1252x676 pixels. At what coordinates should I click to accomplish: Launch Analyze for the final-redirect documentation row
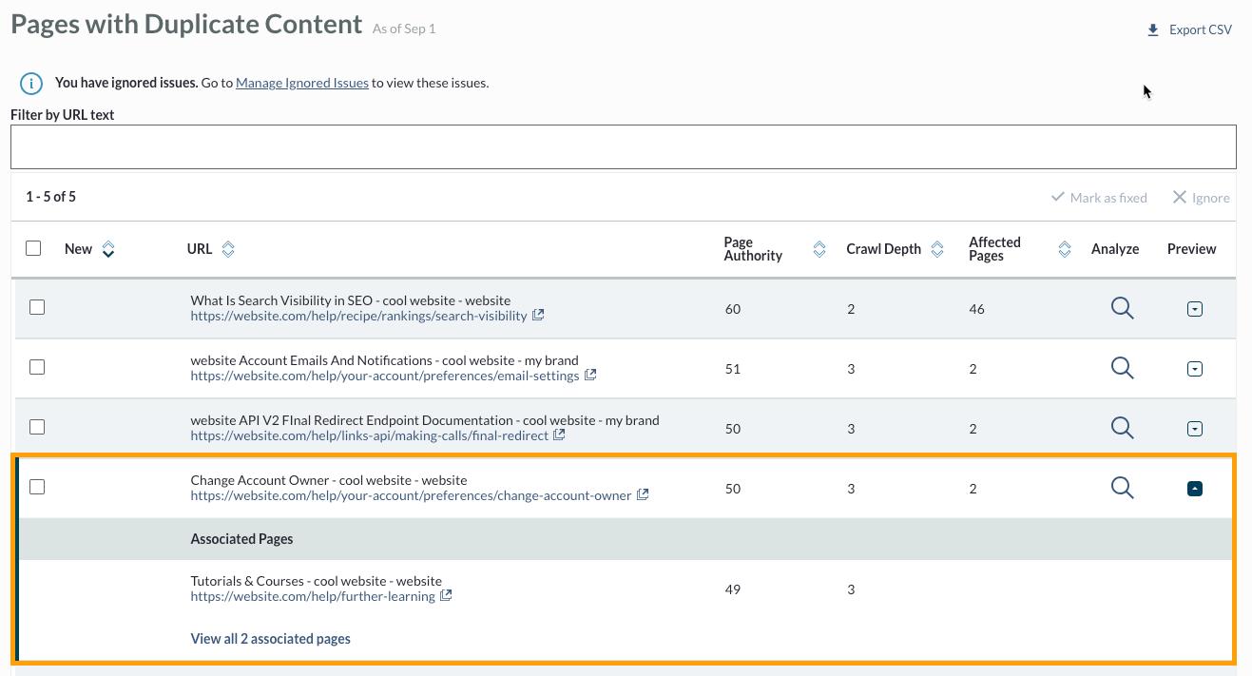coord(1122,428)
